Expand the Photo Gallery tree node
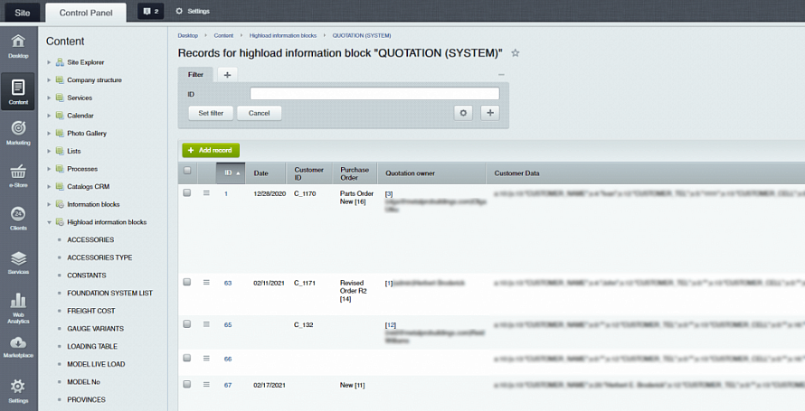The width and height of the screenshot is (805, 411). point(49,134)
